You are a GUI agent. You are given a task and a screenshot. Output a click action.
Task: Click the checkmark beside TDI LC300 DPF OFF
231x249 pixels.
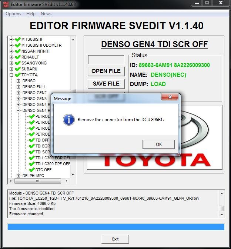(32, 163)
